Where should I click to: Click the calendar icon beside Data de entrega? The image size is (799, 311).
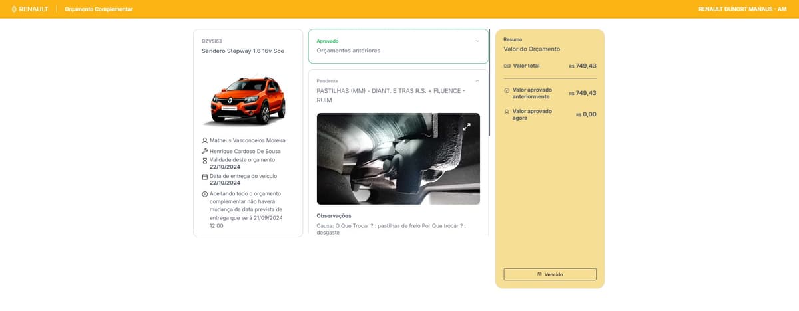(x=205, y=177)
